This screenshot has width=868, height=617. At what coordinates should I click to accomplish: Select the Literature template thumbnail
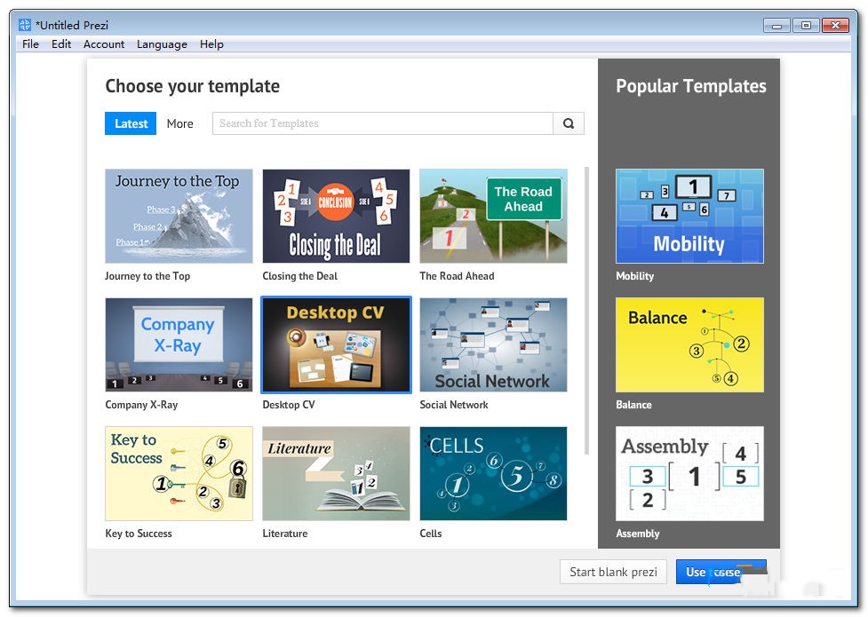pos(336,473)
